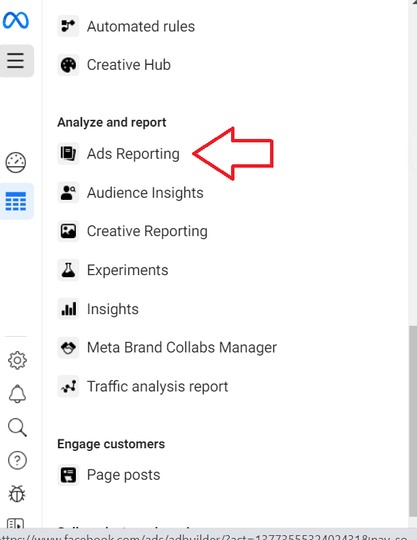Click the Brand Collabs handshake icon
Screen dimensions: 417x540
tap(68, 348)
